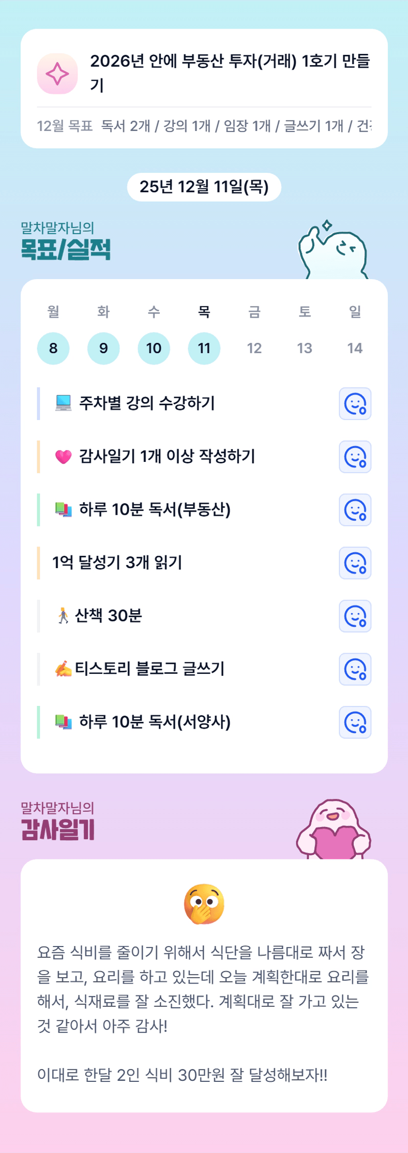Open the 산책 30분 goal item
Screen dimensions: 408x1153
point(109,616)
